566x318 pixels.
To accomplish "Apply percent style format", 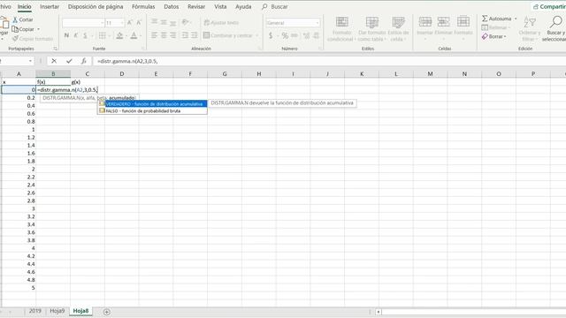I will click(285, 35).
